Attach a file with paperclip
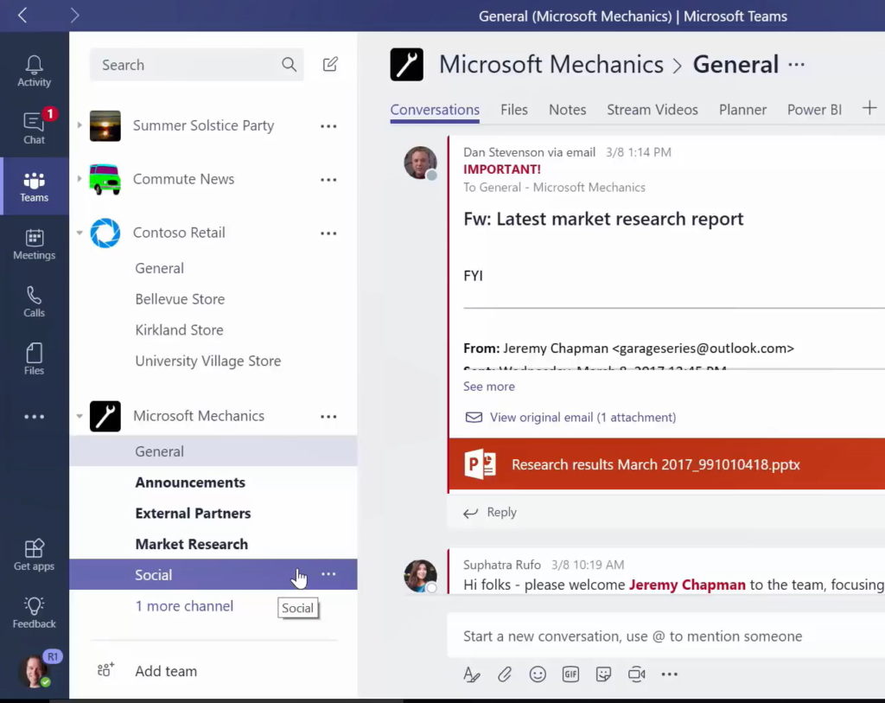 [505, 674]
